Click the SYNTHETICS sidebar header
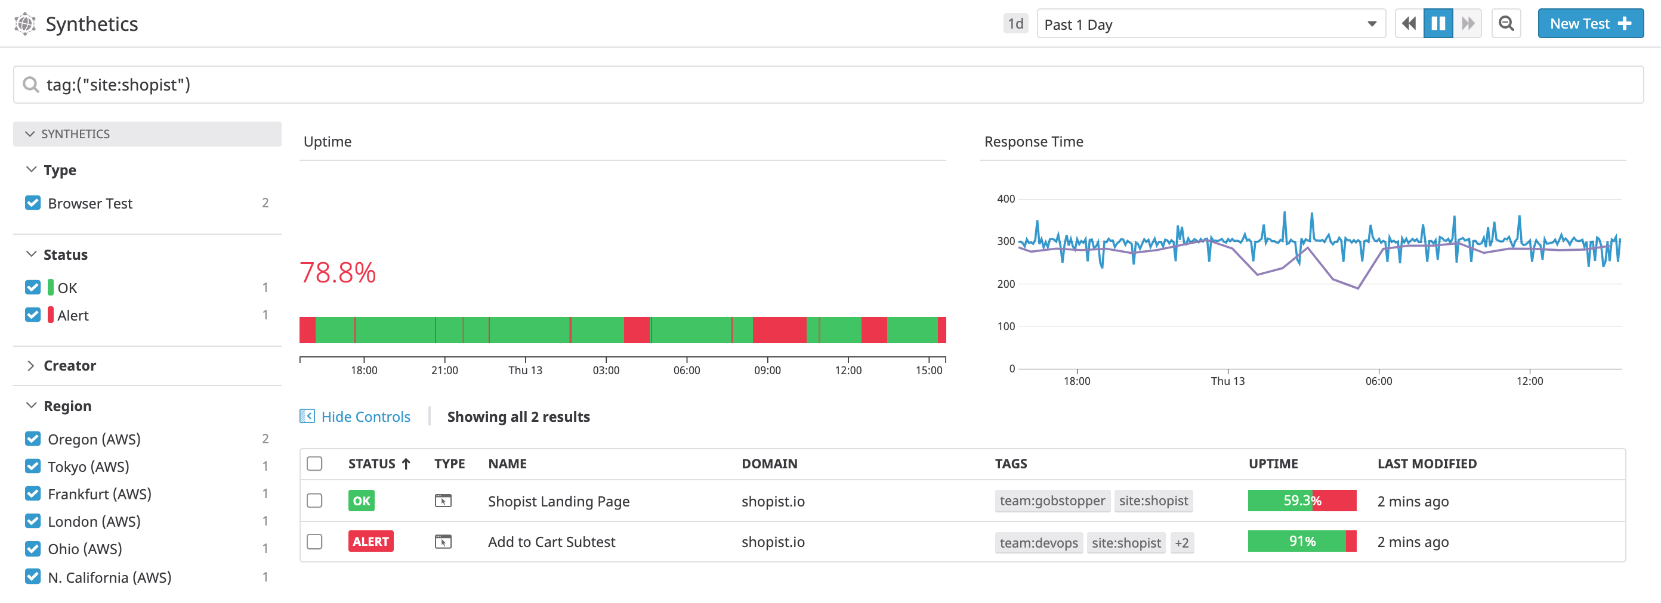 pos(75,134)
